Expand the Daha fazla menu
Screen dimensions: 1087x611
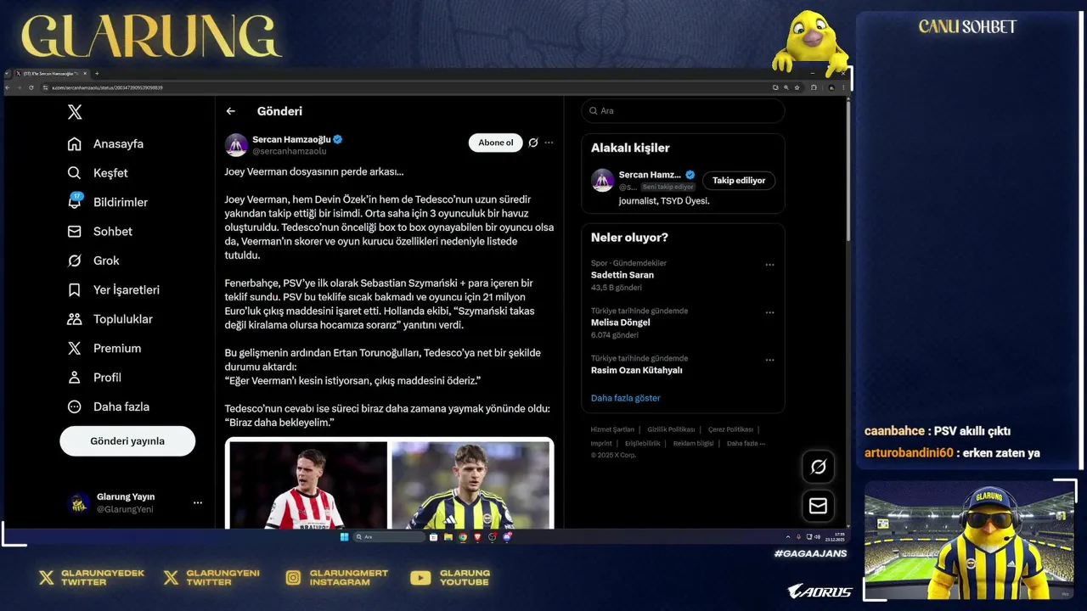[x=108, y=406]
